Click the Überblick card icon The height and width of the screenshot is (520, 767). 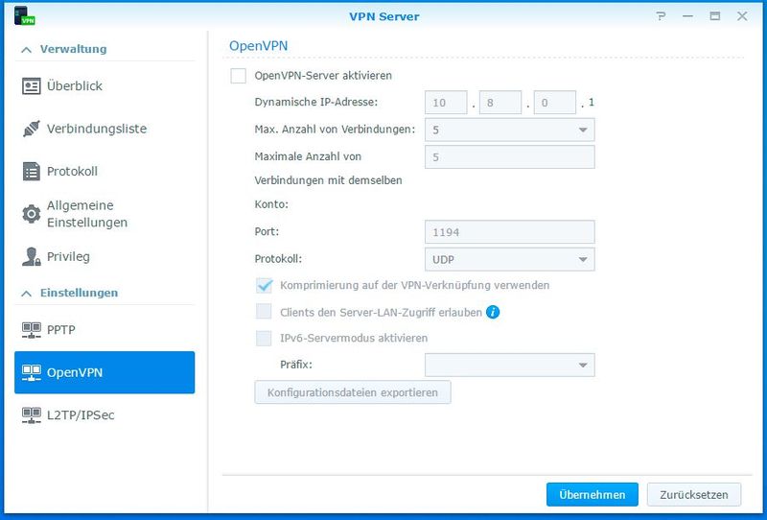click(32, 86)
